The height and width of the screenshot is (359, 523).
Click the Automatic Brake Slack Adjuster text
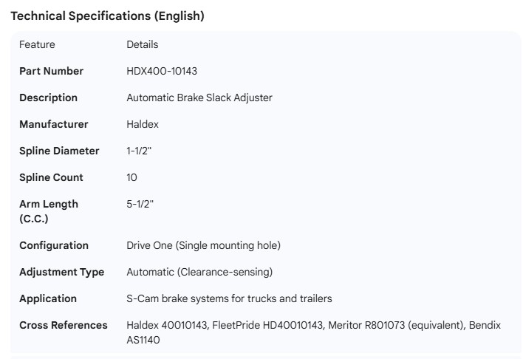(199, 98)
